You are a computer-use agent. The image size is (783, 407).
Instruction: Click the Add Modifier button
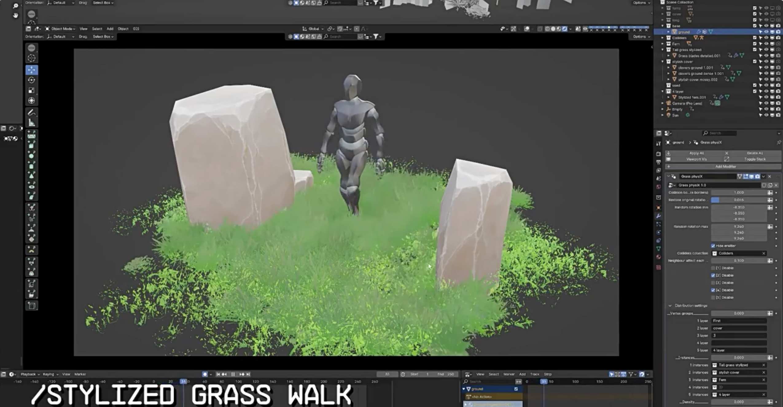point(725,166)
